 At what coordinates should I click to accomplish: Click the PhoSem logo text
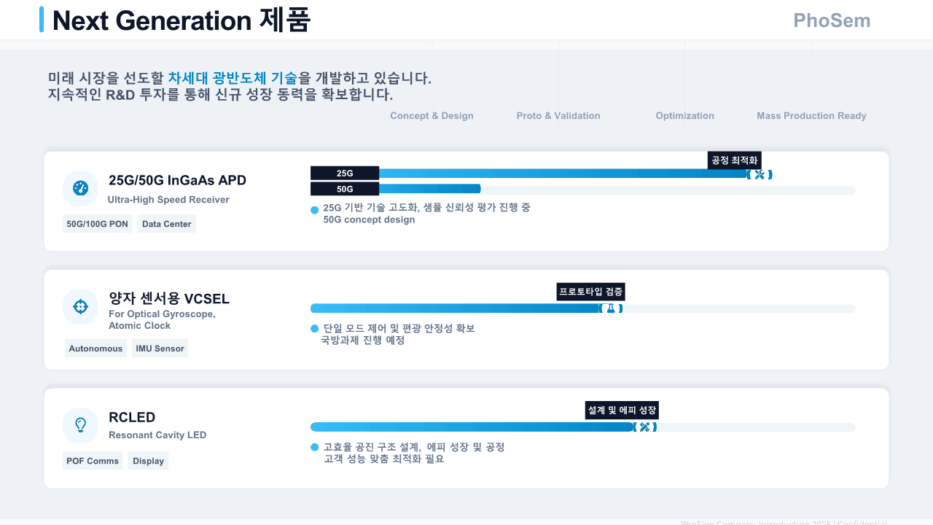pyautogui.click(x=832, y=20)
